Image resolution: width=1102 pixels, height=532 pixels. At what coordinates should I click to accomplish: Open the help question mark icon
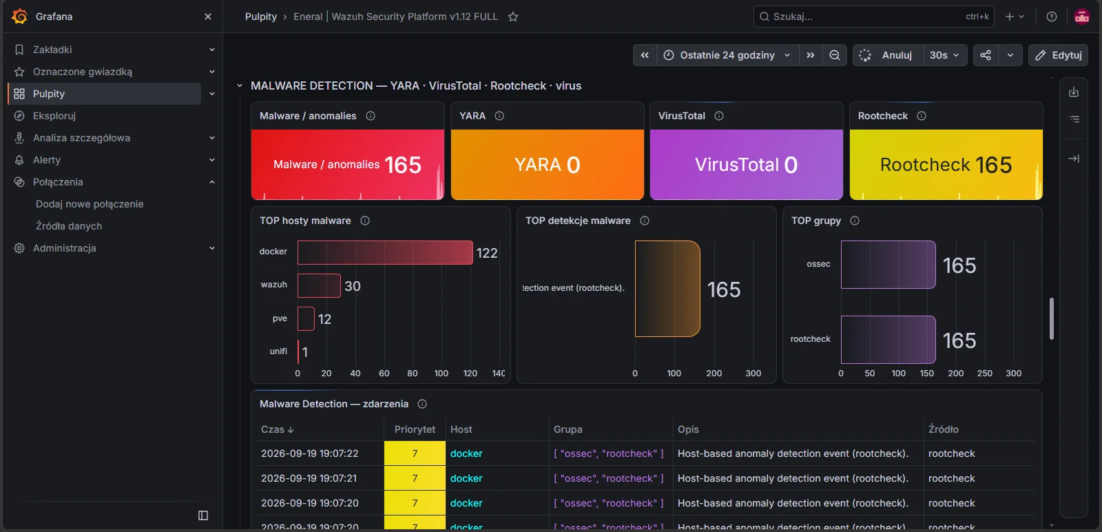click(1052, 17)
